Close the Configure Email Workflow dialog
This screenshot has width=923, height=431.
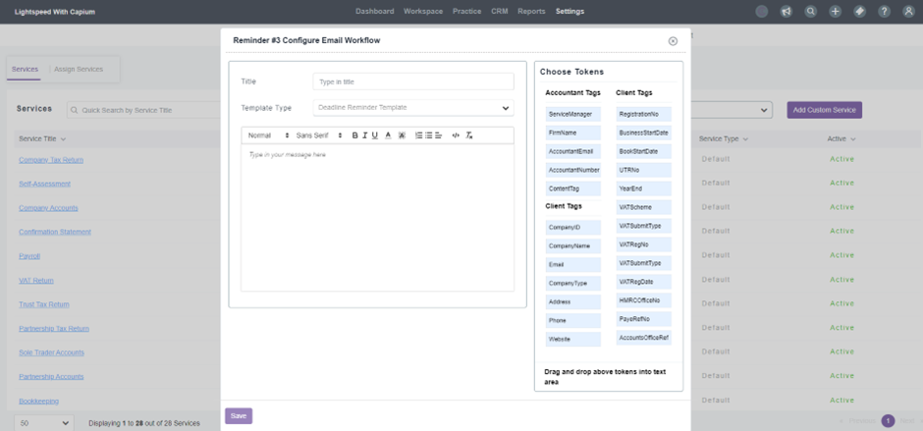[673, 40]
